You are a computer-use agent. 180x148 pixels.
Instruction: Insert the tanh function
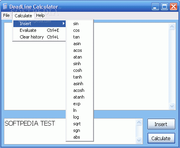(80, 77)
